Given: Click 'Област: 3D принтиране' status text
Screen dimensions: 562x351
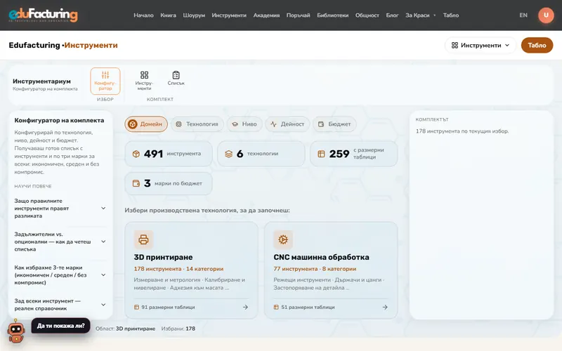Looking at the screenshot, I should click(x=126, y=329).
